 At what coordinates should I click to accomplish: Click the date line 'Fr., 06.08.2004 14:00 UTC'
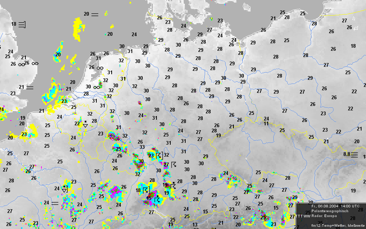[335, 206]
